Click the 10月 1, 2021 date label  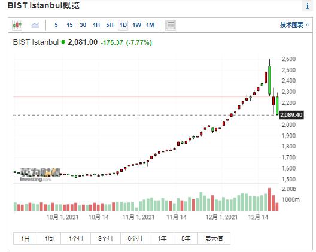click(62, 217)
